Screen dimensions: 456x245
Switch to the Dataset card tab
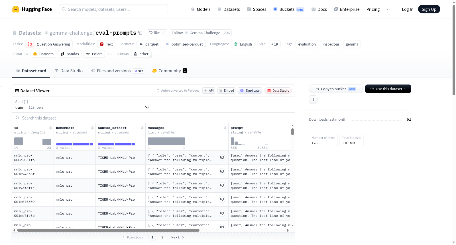point(31,71)
